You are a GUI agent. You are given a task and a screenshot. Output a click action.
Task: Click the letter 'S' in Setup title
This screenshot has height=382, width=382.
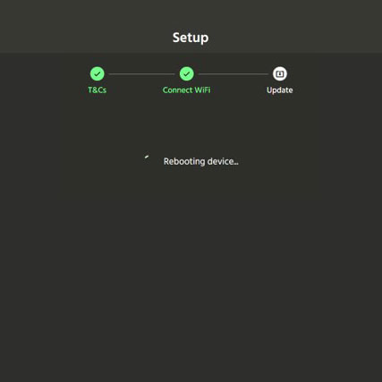[176, 38]
